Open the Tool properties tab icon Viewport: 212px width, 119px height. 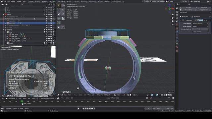coord(177,8)
